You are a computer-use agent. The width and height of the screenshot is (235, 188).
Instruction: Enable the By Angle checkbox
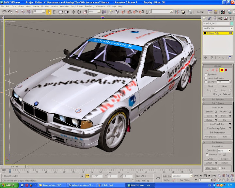coord(206,82)
